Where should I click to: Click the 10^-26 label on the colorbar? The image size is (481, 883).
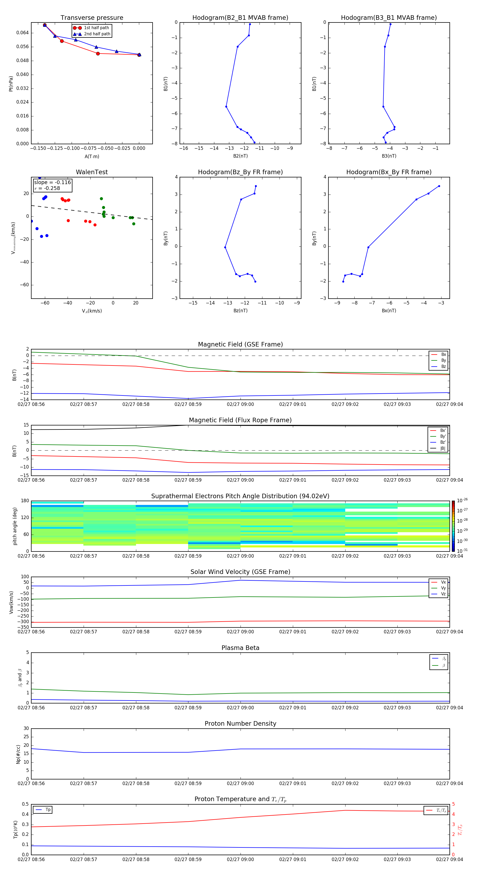(x=462, y=500)
